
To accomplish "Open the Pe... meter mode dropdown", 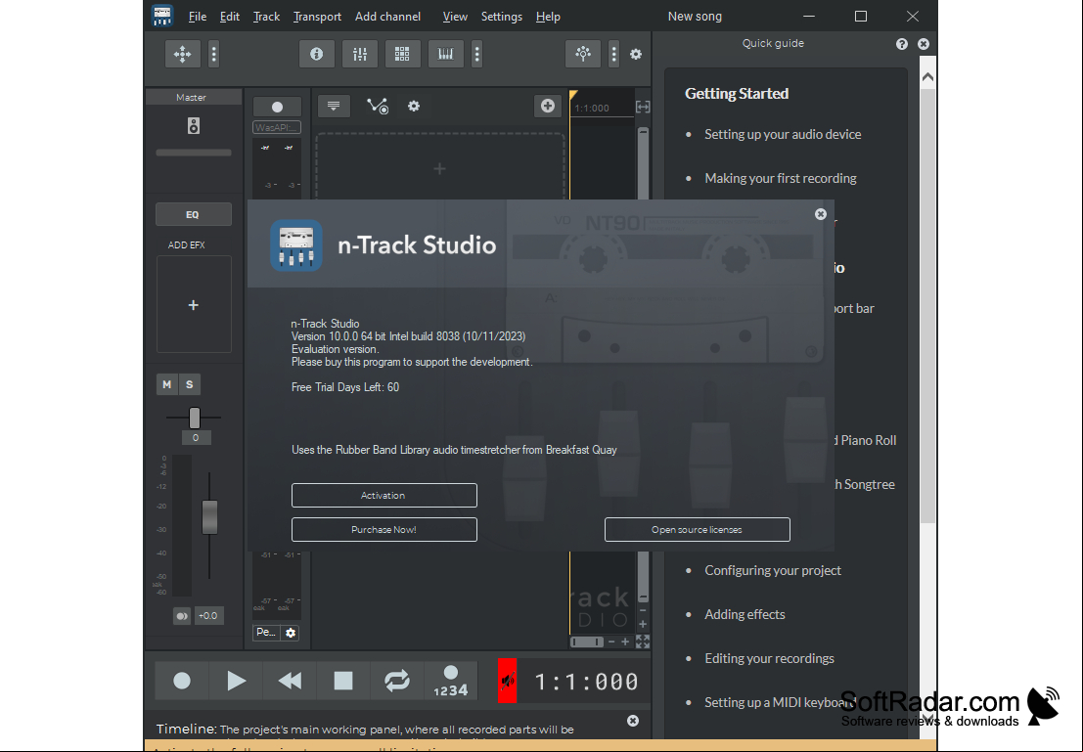I will coord(267,633).
